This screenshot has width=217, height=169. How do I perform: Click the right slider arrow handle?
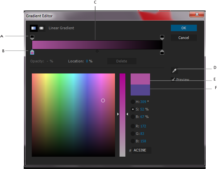point(127,114)
